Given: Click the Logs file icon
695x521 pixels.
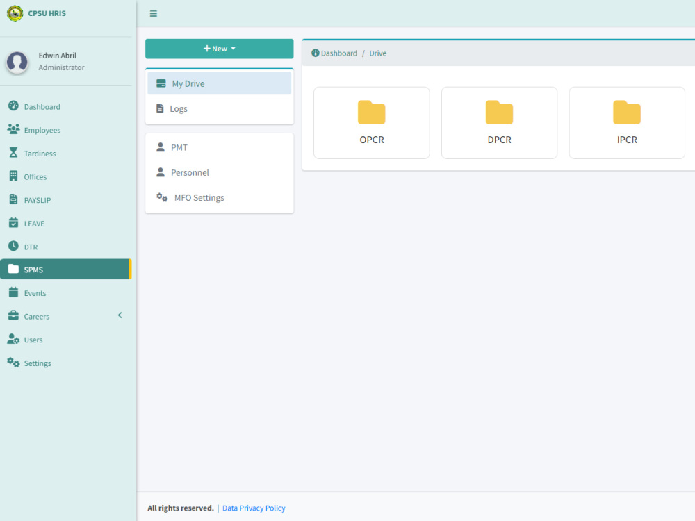Looking at the screenshot, I should 160,108.
